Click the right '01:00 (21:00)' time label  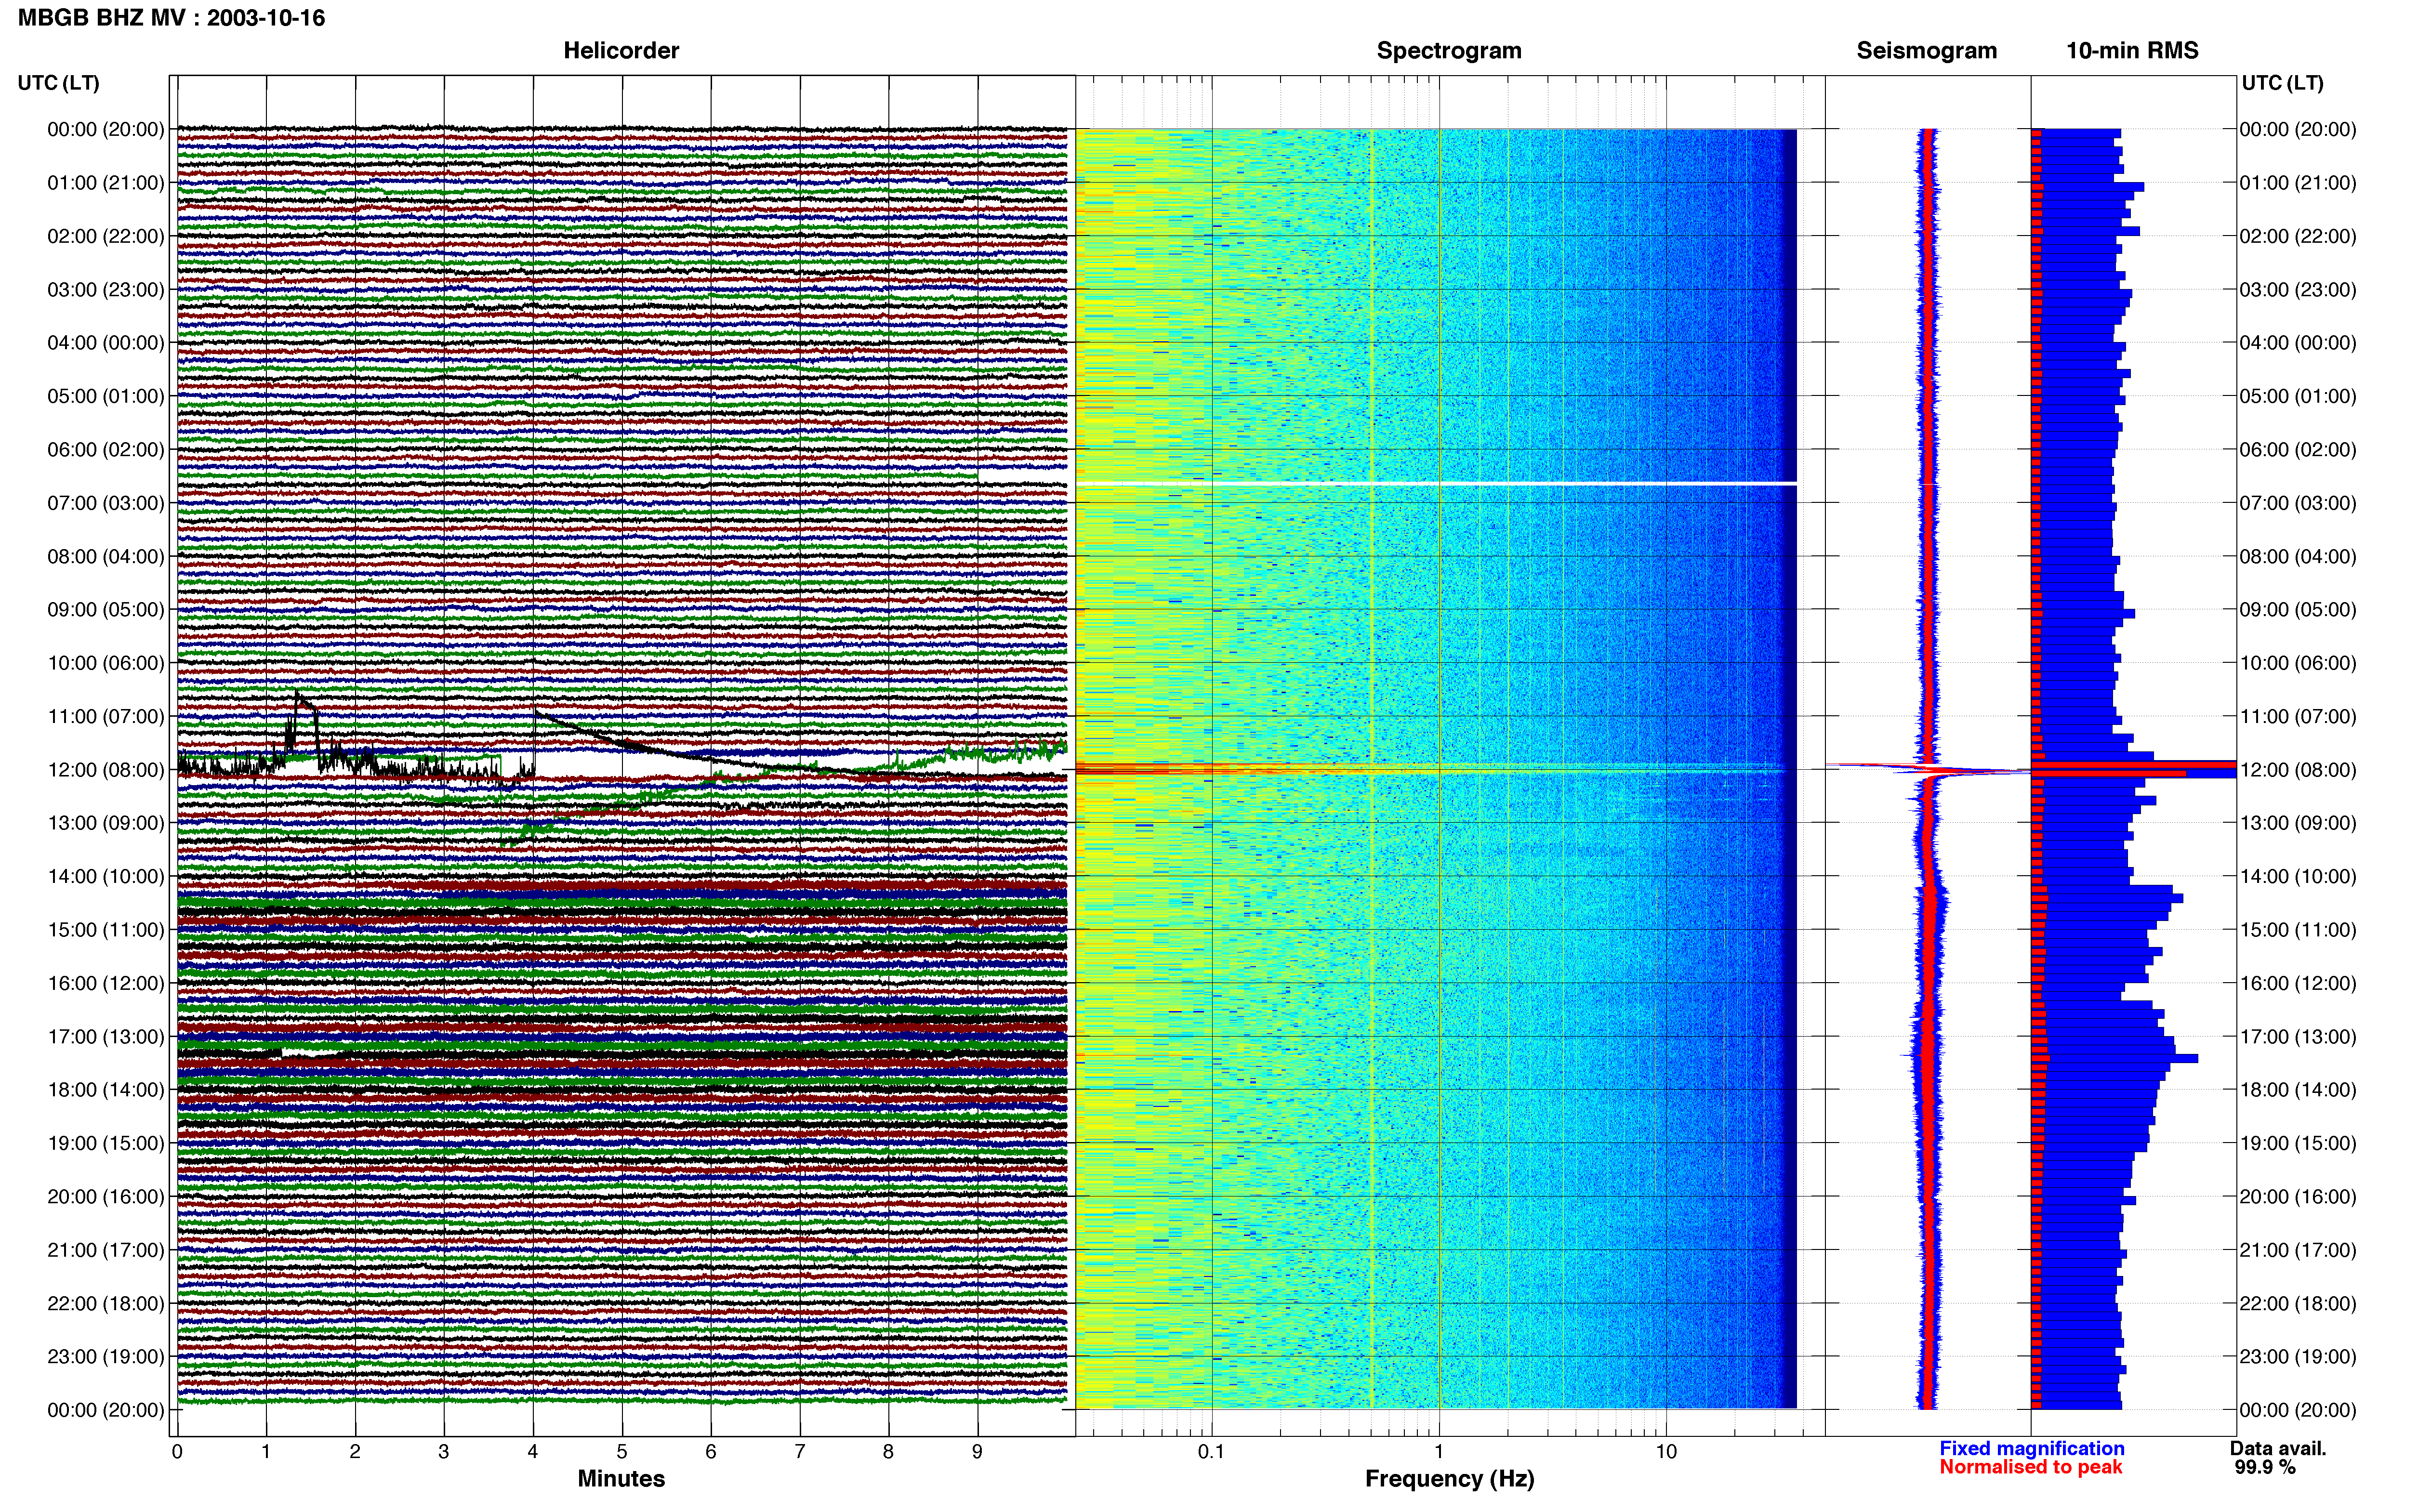click(x=2298, y=183)
